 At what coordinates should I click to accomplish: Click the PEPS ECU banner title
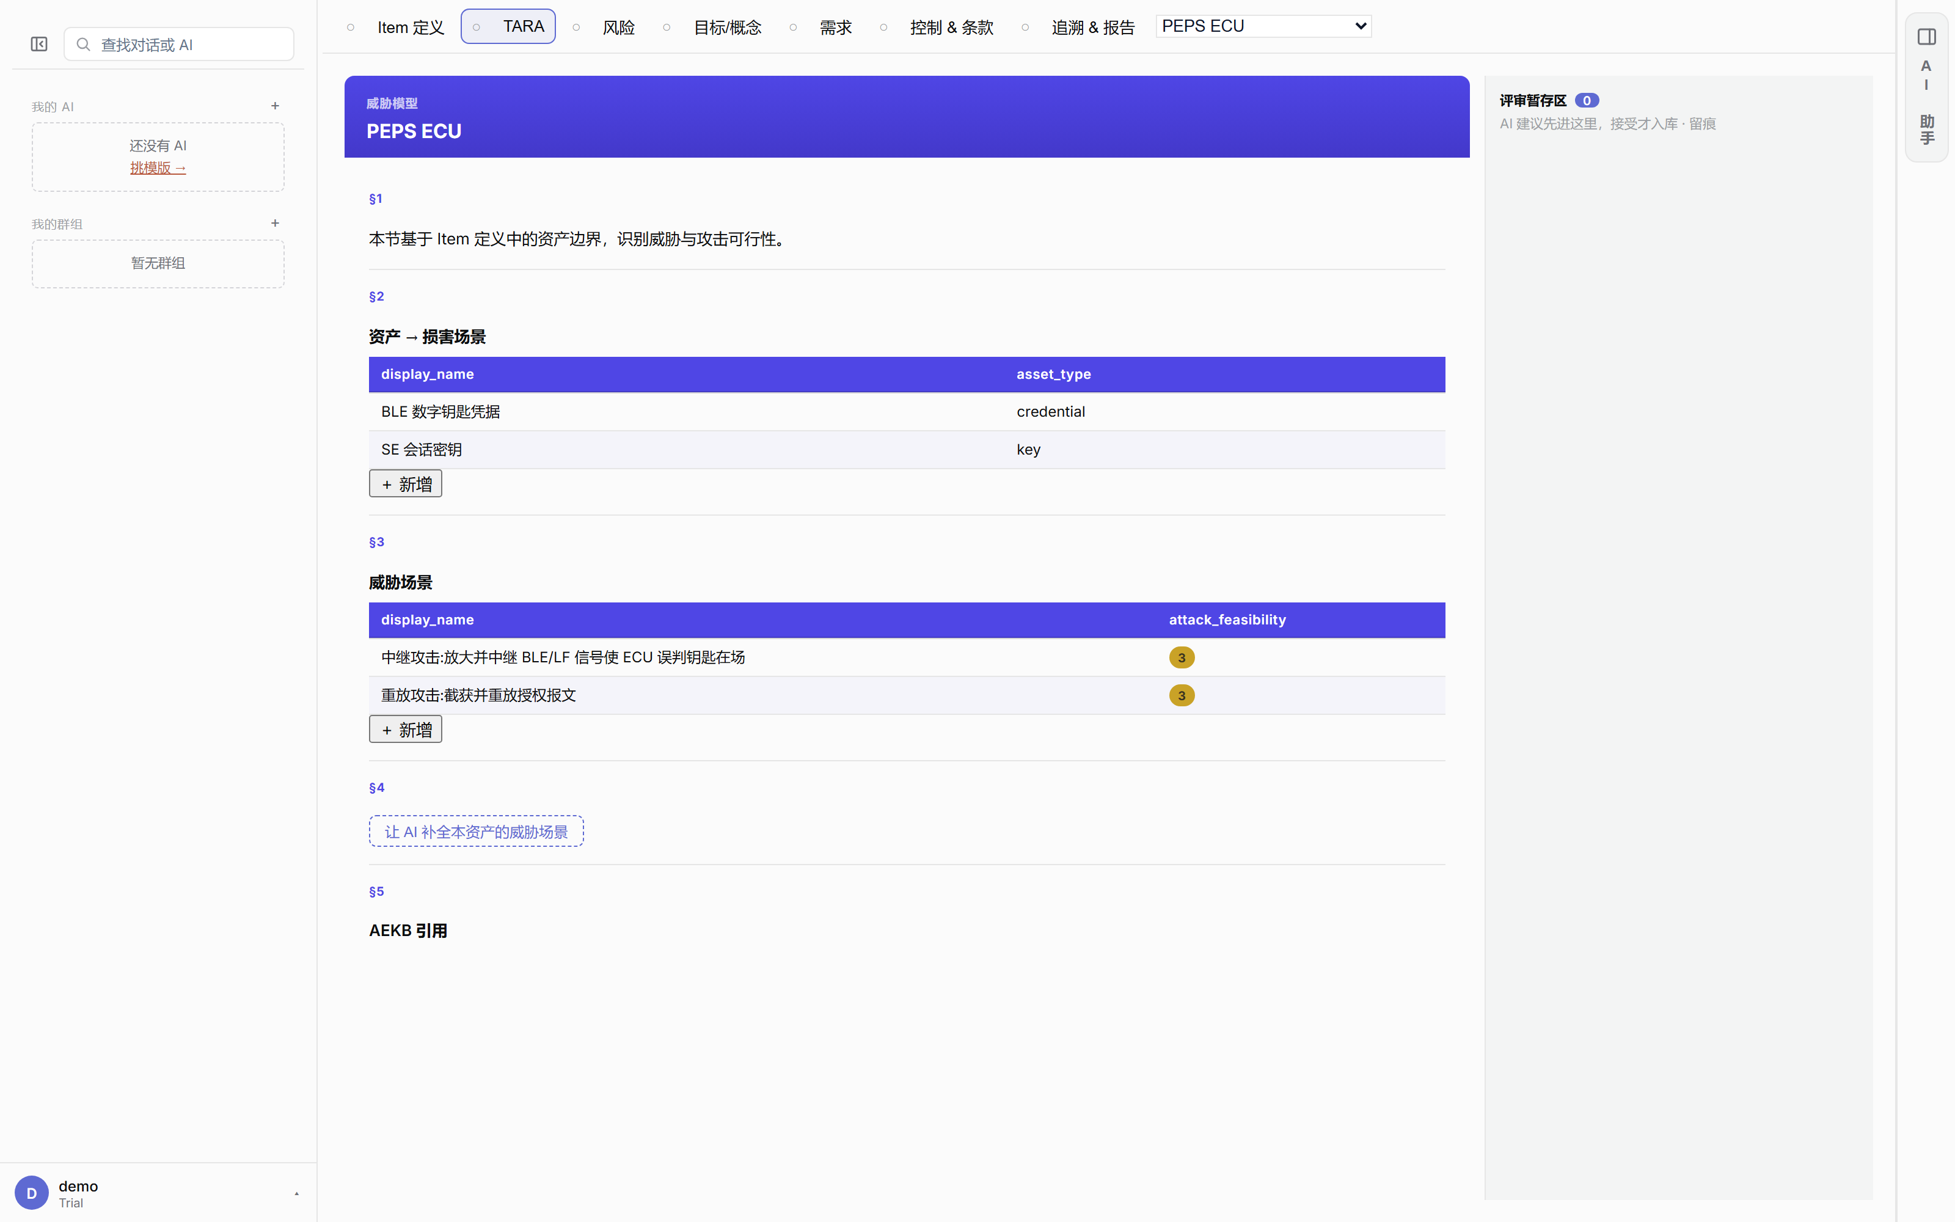pyautogui.click(x=414, y=131)
